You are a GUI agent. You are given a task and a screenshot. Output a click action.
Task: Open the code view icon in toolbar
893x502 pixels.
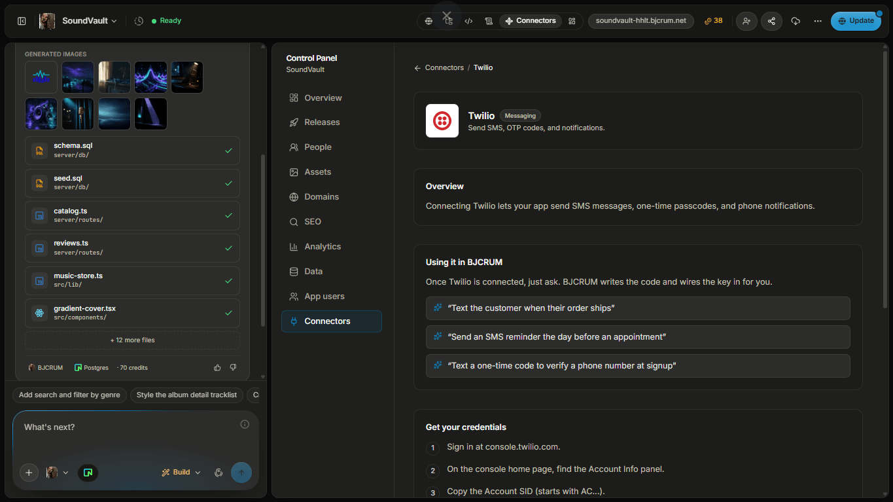(x=468, y=21)
